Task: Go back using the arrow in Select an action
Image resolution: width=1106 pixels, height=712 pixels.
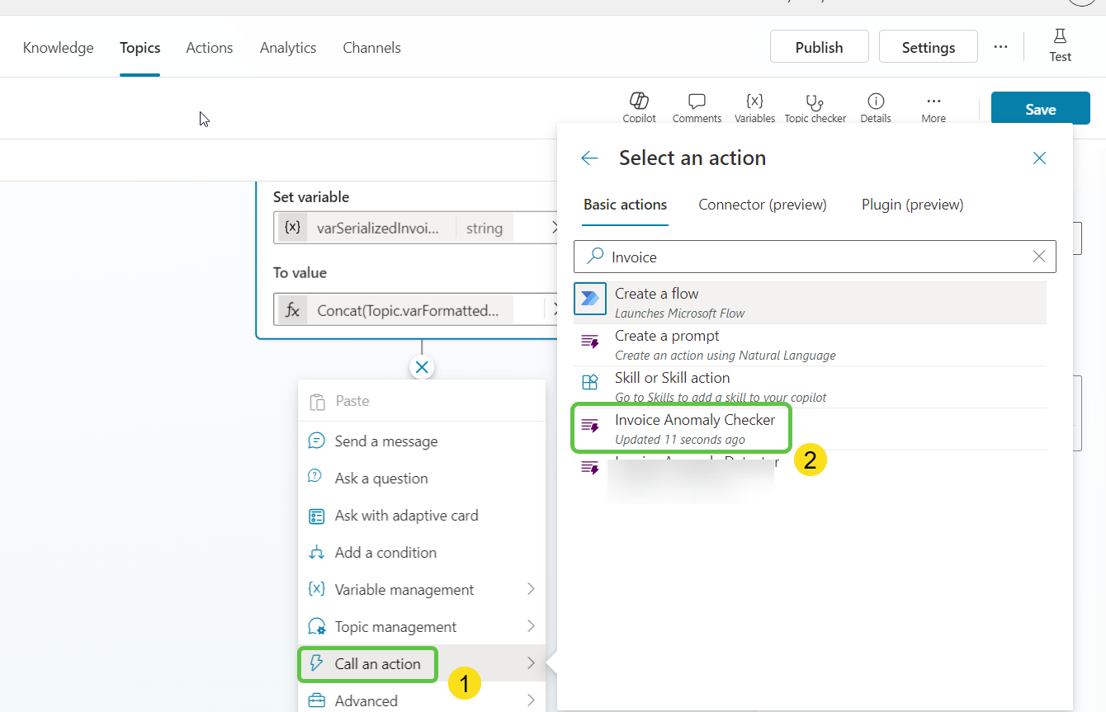Action: tap(589, 158)
